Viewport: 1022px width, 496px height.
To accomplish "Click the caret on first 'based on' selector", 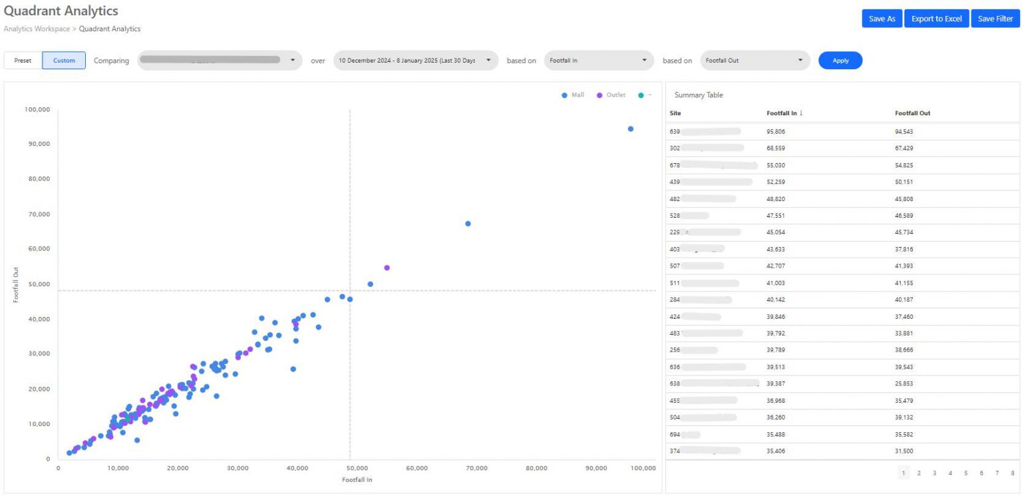I will 645,60.
